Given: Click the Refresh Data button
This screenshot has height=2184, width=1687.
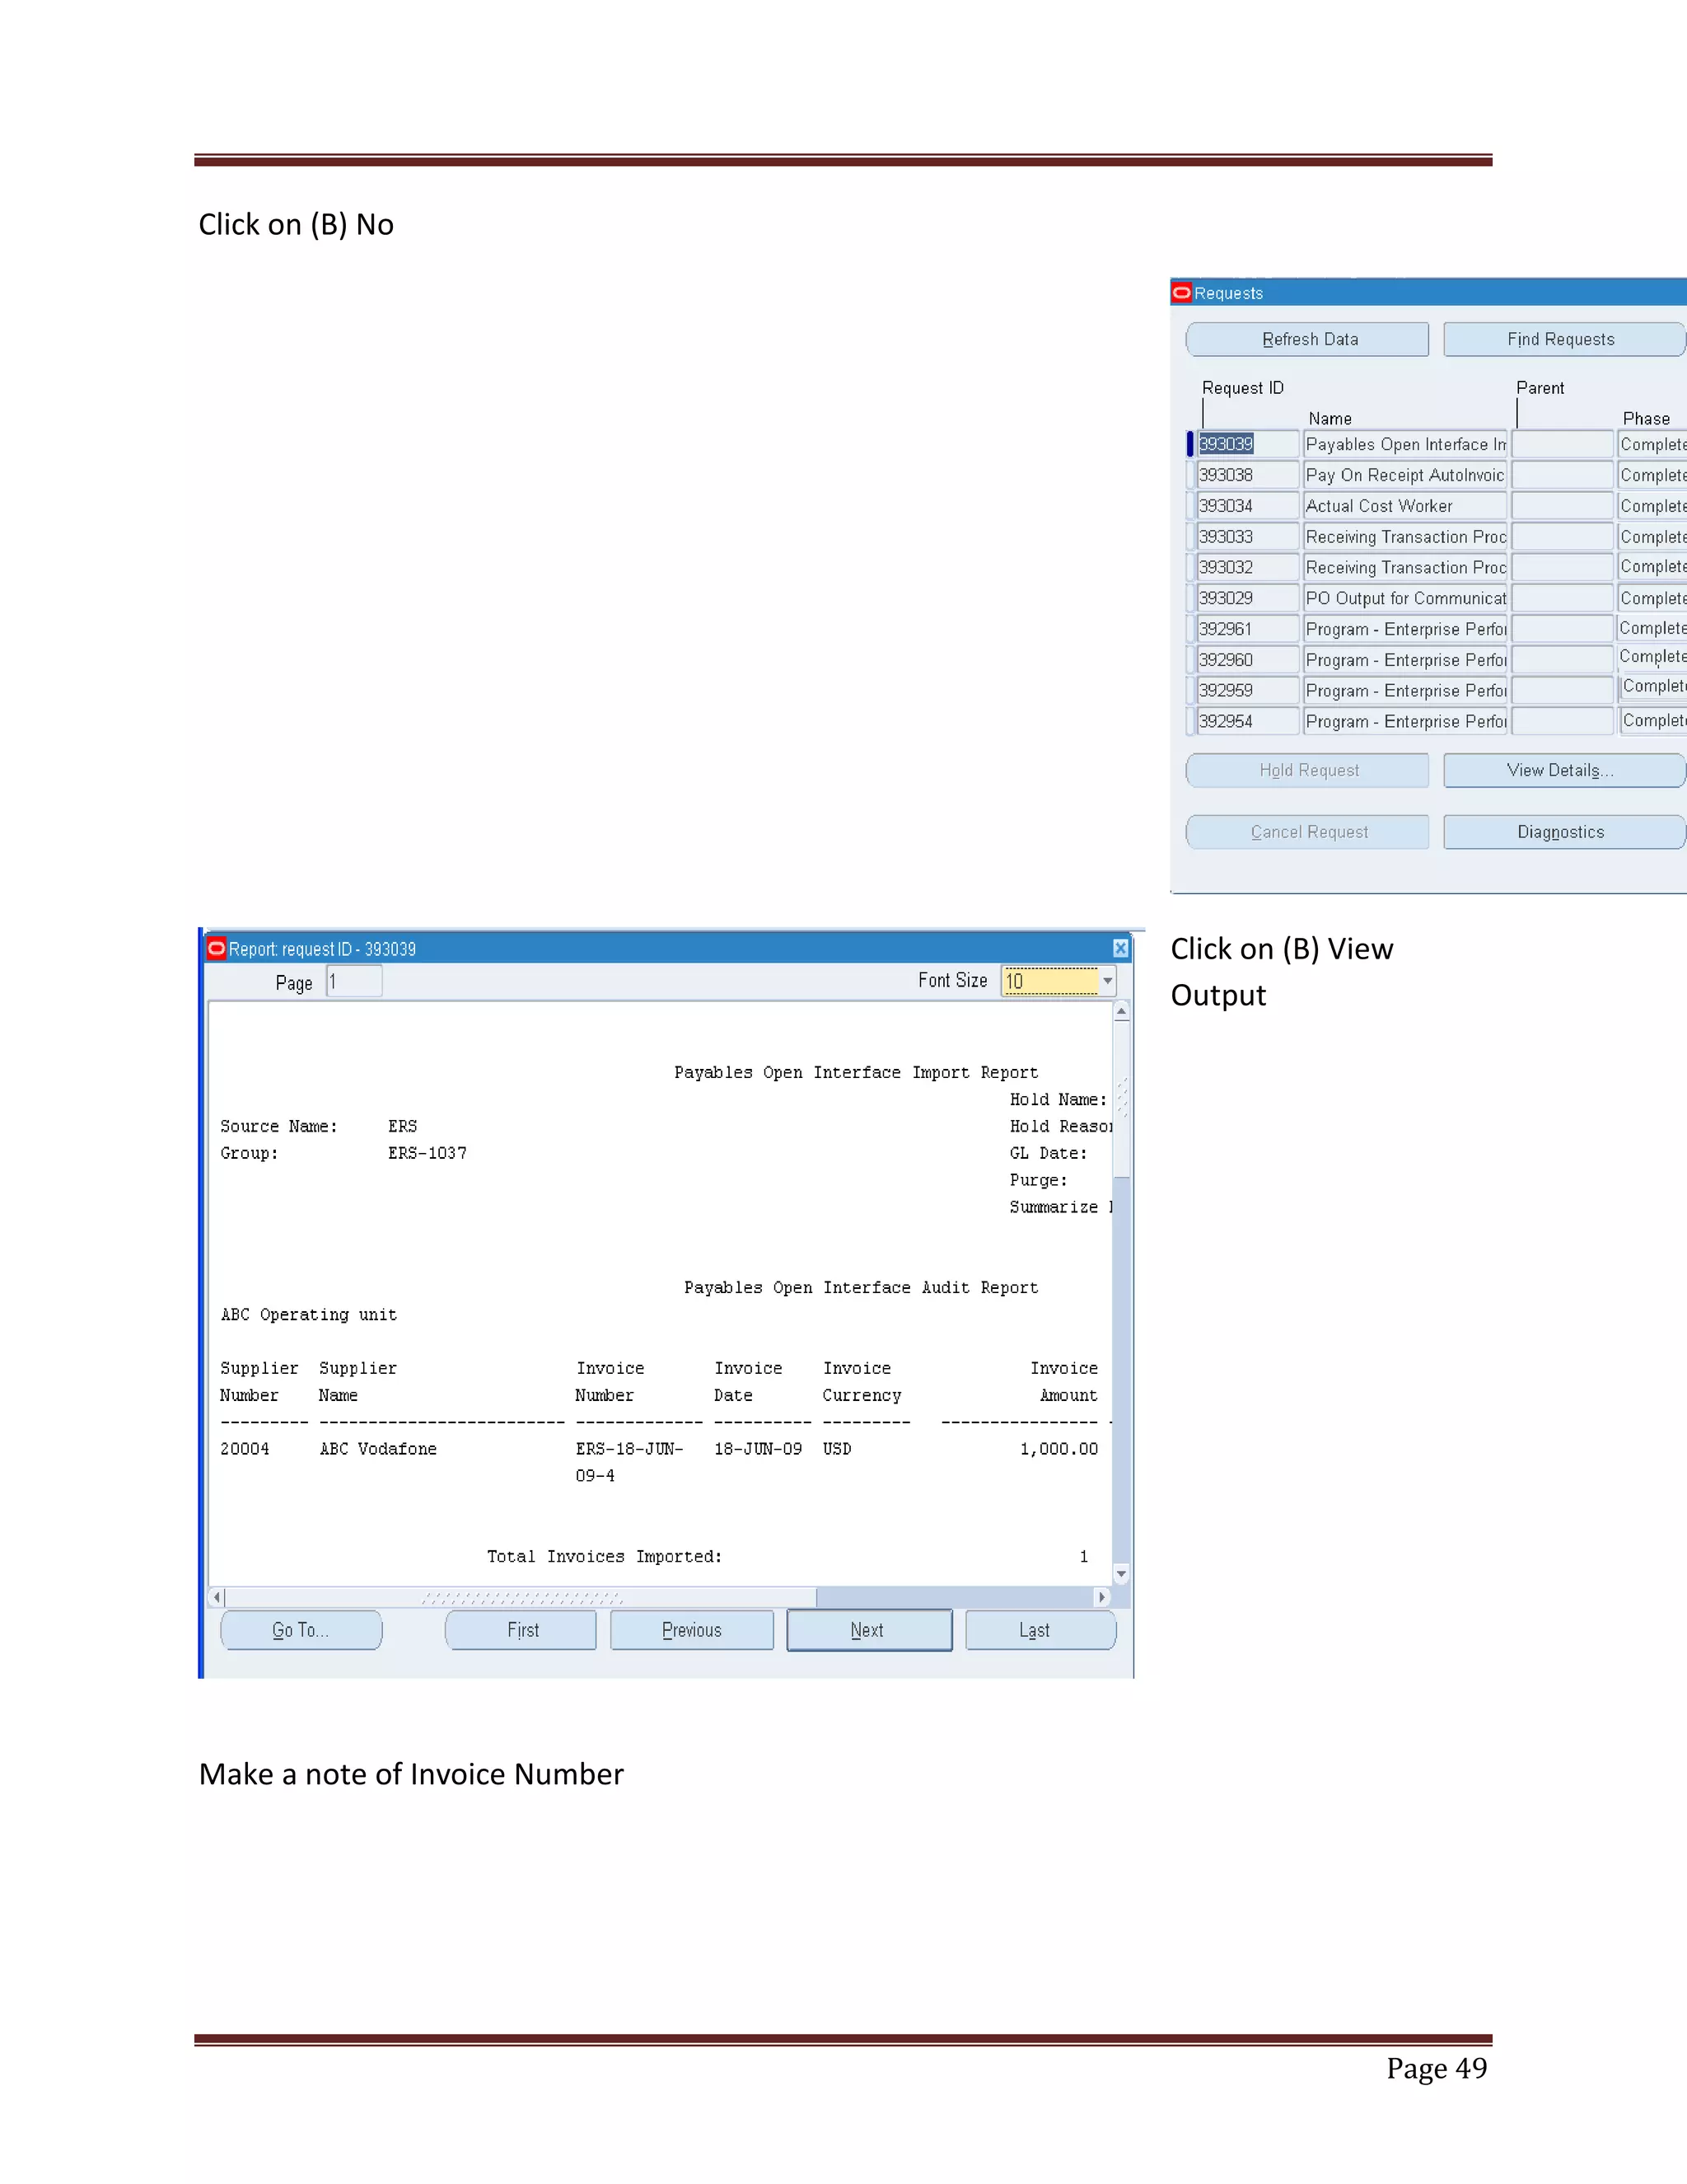Looking at the screenshot, I should pos(1307,339).
